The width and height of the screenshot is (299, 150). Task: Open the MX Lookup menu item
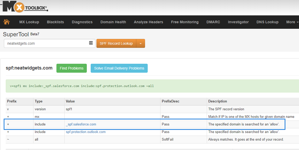point(29,22)
